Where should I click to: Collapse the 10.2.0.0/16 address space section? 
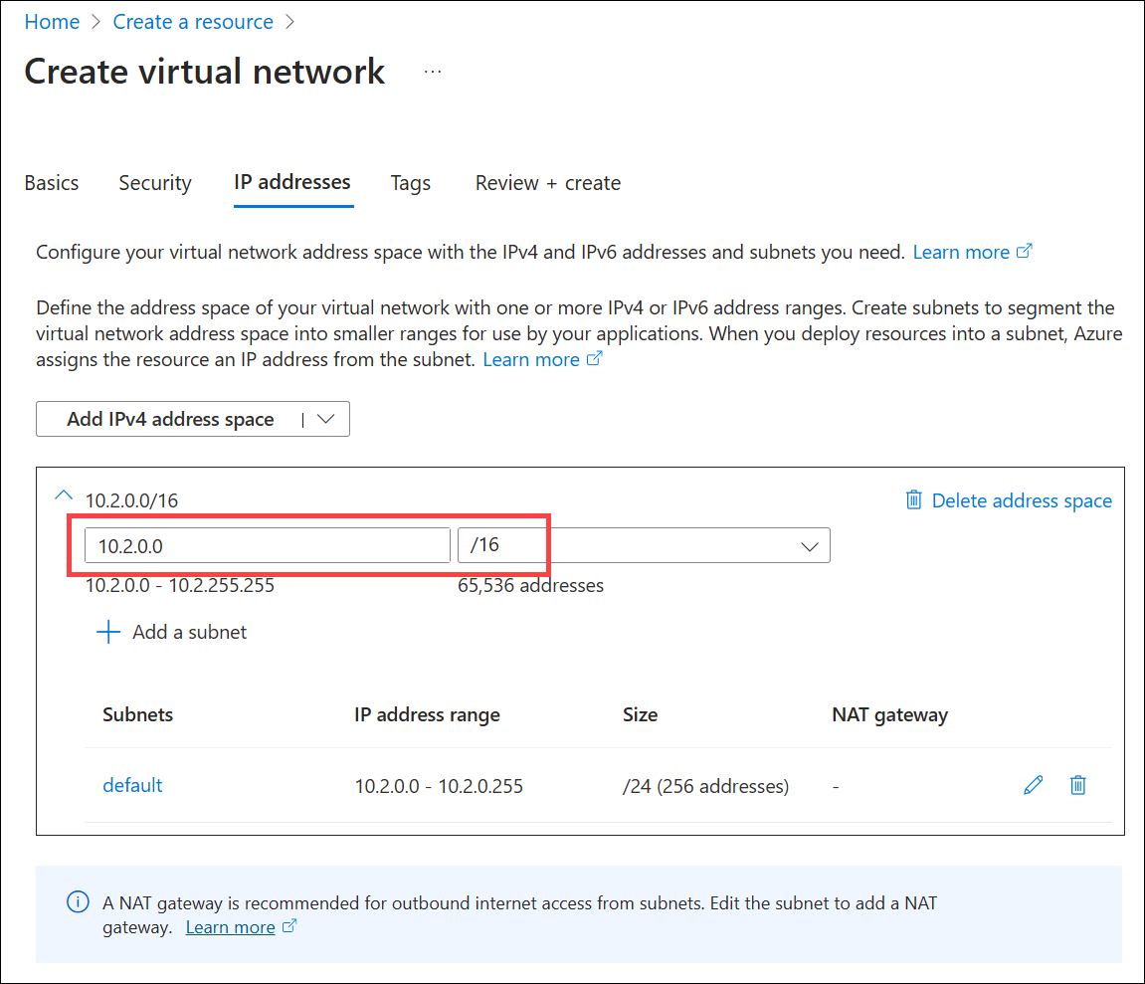click(x=63, y=494)
